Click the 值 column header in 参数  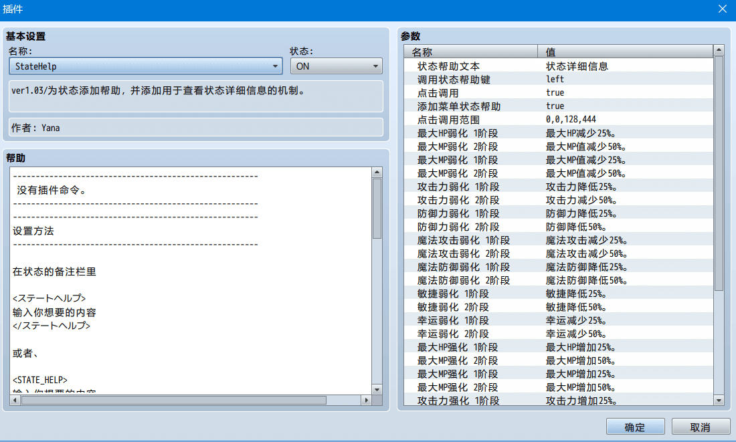point(625,51)
